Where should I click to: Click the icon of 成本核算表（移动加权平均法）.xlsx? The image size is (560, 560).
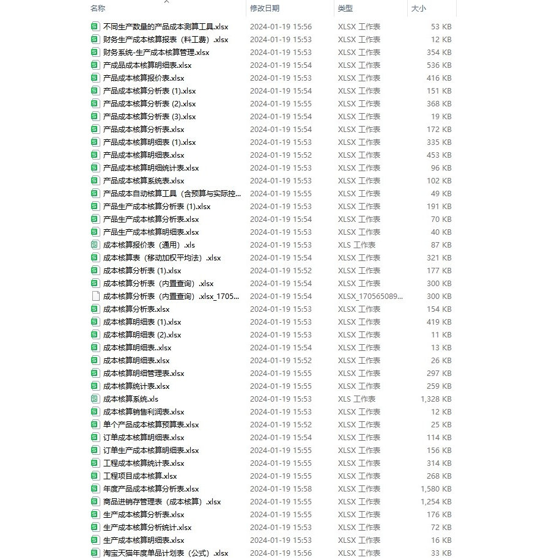pos(95,257)
